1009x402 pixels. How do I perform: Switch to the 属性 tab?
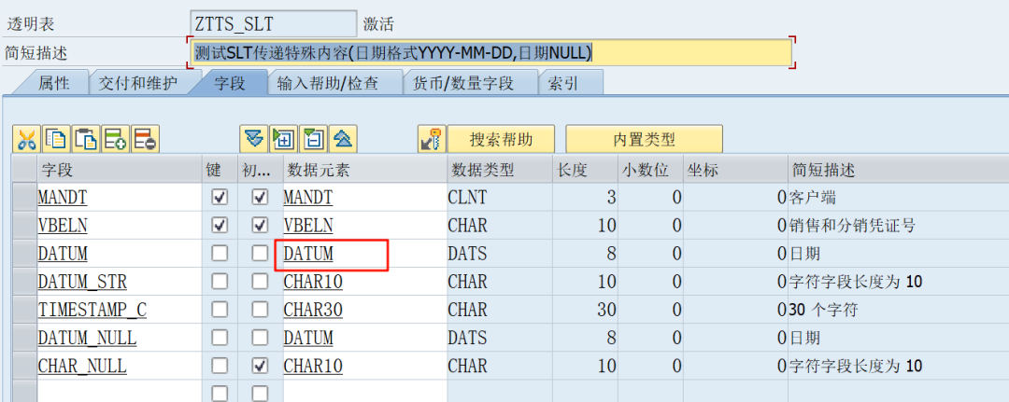pos(54,83)
